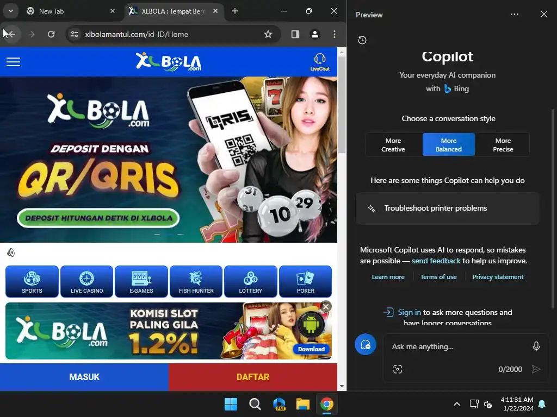The image size is (557, 417).
Task: Click the speaker announcement icon
Action: pos(11,252)
